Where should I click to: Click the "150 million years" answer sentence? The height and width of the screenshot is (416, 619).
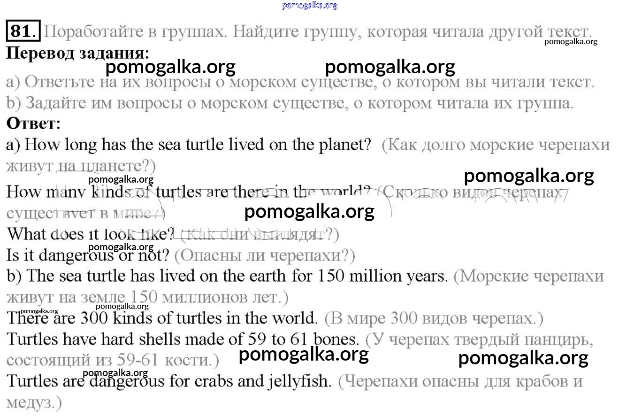click(x=227, y=276)
